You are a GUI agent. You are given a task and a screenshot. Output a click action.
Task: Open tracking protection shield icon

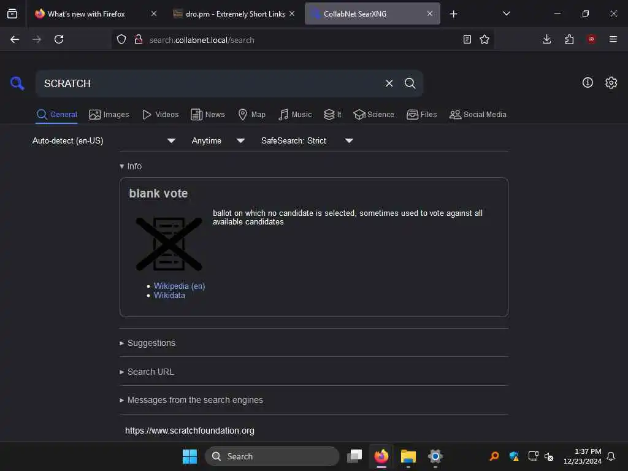pos(121,39)
